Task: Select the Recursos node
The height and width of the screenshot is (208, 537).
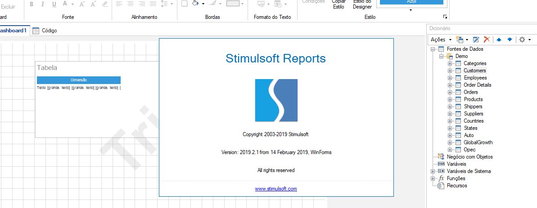Action: [x=457, y=186]
